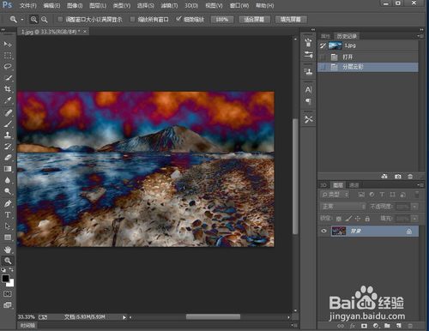Open the Character panel icon
This screenshot has width=429, height=331.
pos(308,90)
